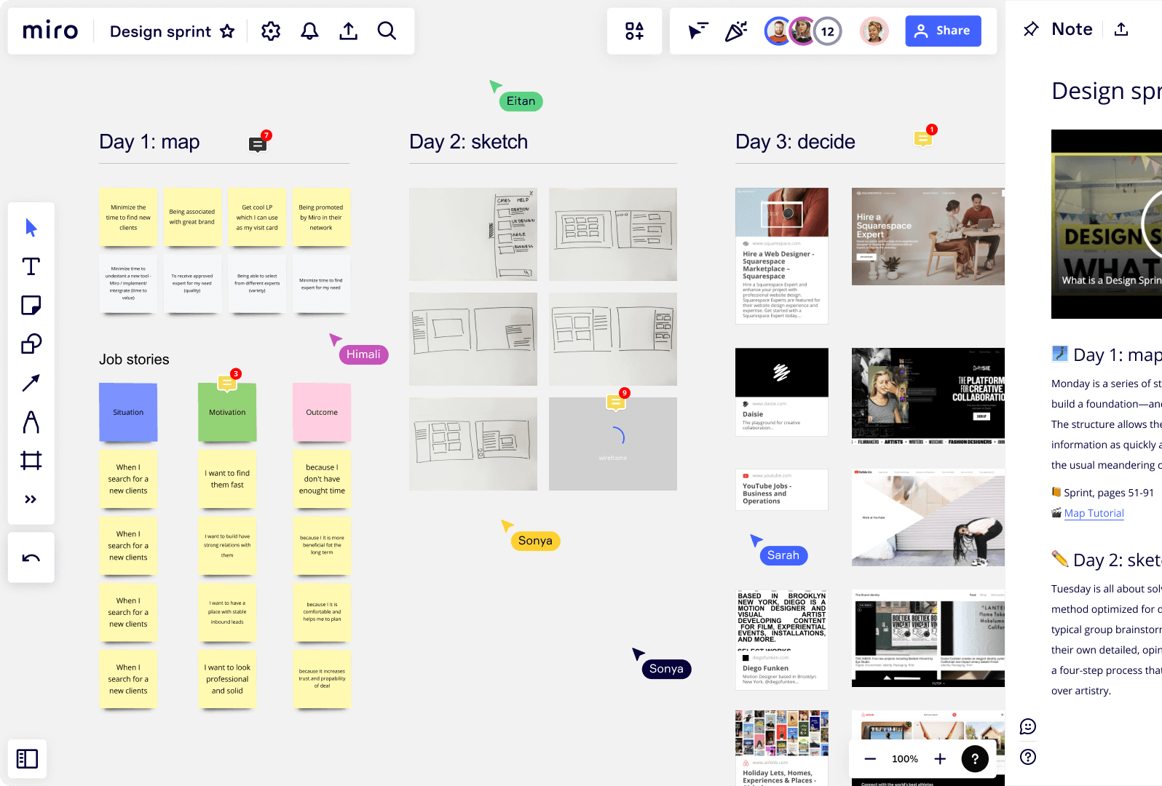The height and width of the screenshot is (786, 1162).
Task: Choose the Text tool in toolbar
Action: point(31,266)
